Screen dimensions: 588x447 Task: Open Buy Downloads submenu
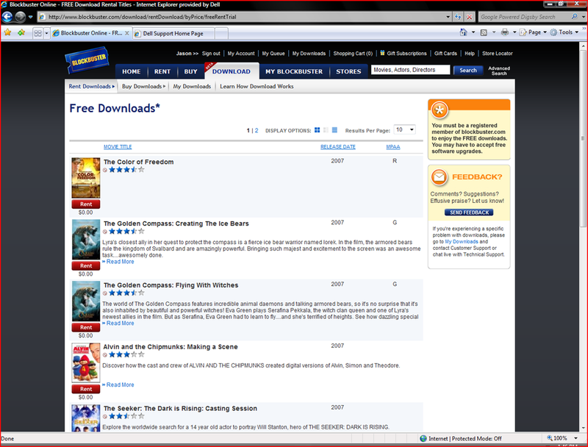(143, 86)
